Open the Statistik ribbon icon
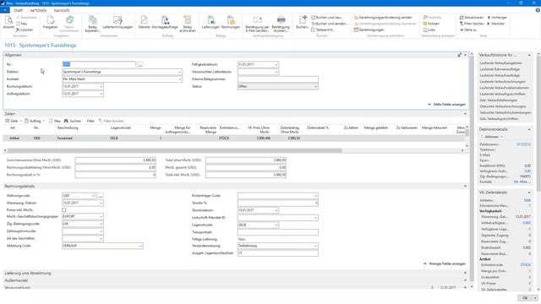Image resolution: width=541 pixels, height=304 pixels. pos(144,23)
